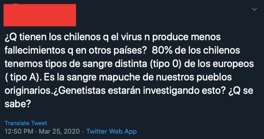The width and height of the screenshot is (264, 139).
Task: Click the 12:50 PM timestamp
Action: 19,131
